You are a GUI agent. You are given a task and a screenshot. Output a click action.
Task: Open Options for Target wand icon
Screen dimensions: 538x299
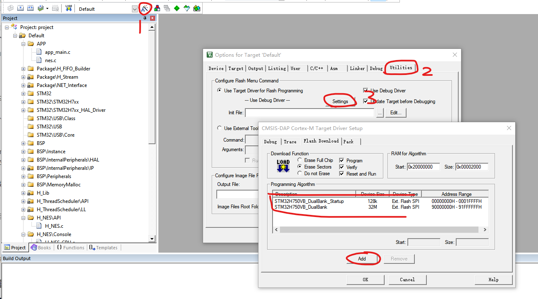(x=144, y=8)
